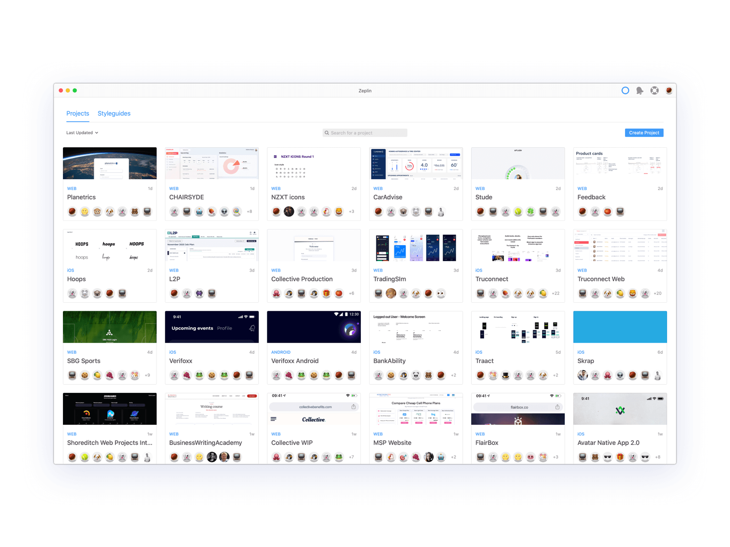Click the photo avatar on the Skrap card

(583, 375)
